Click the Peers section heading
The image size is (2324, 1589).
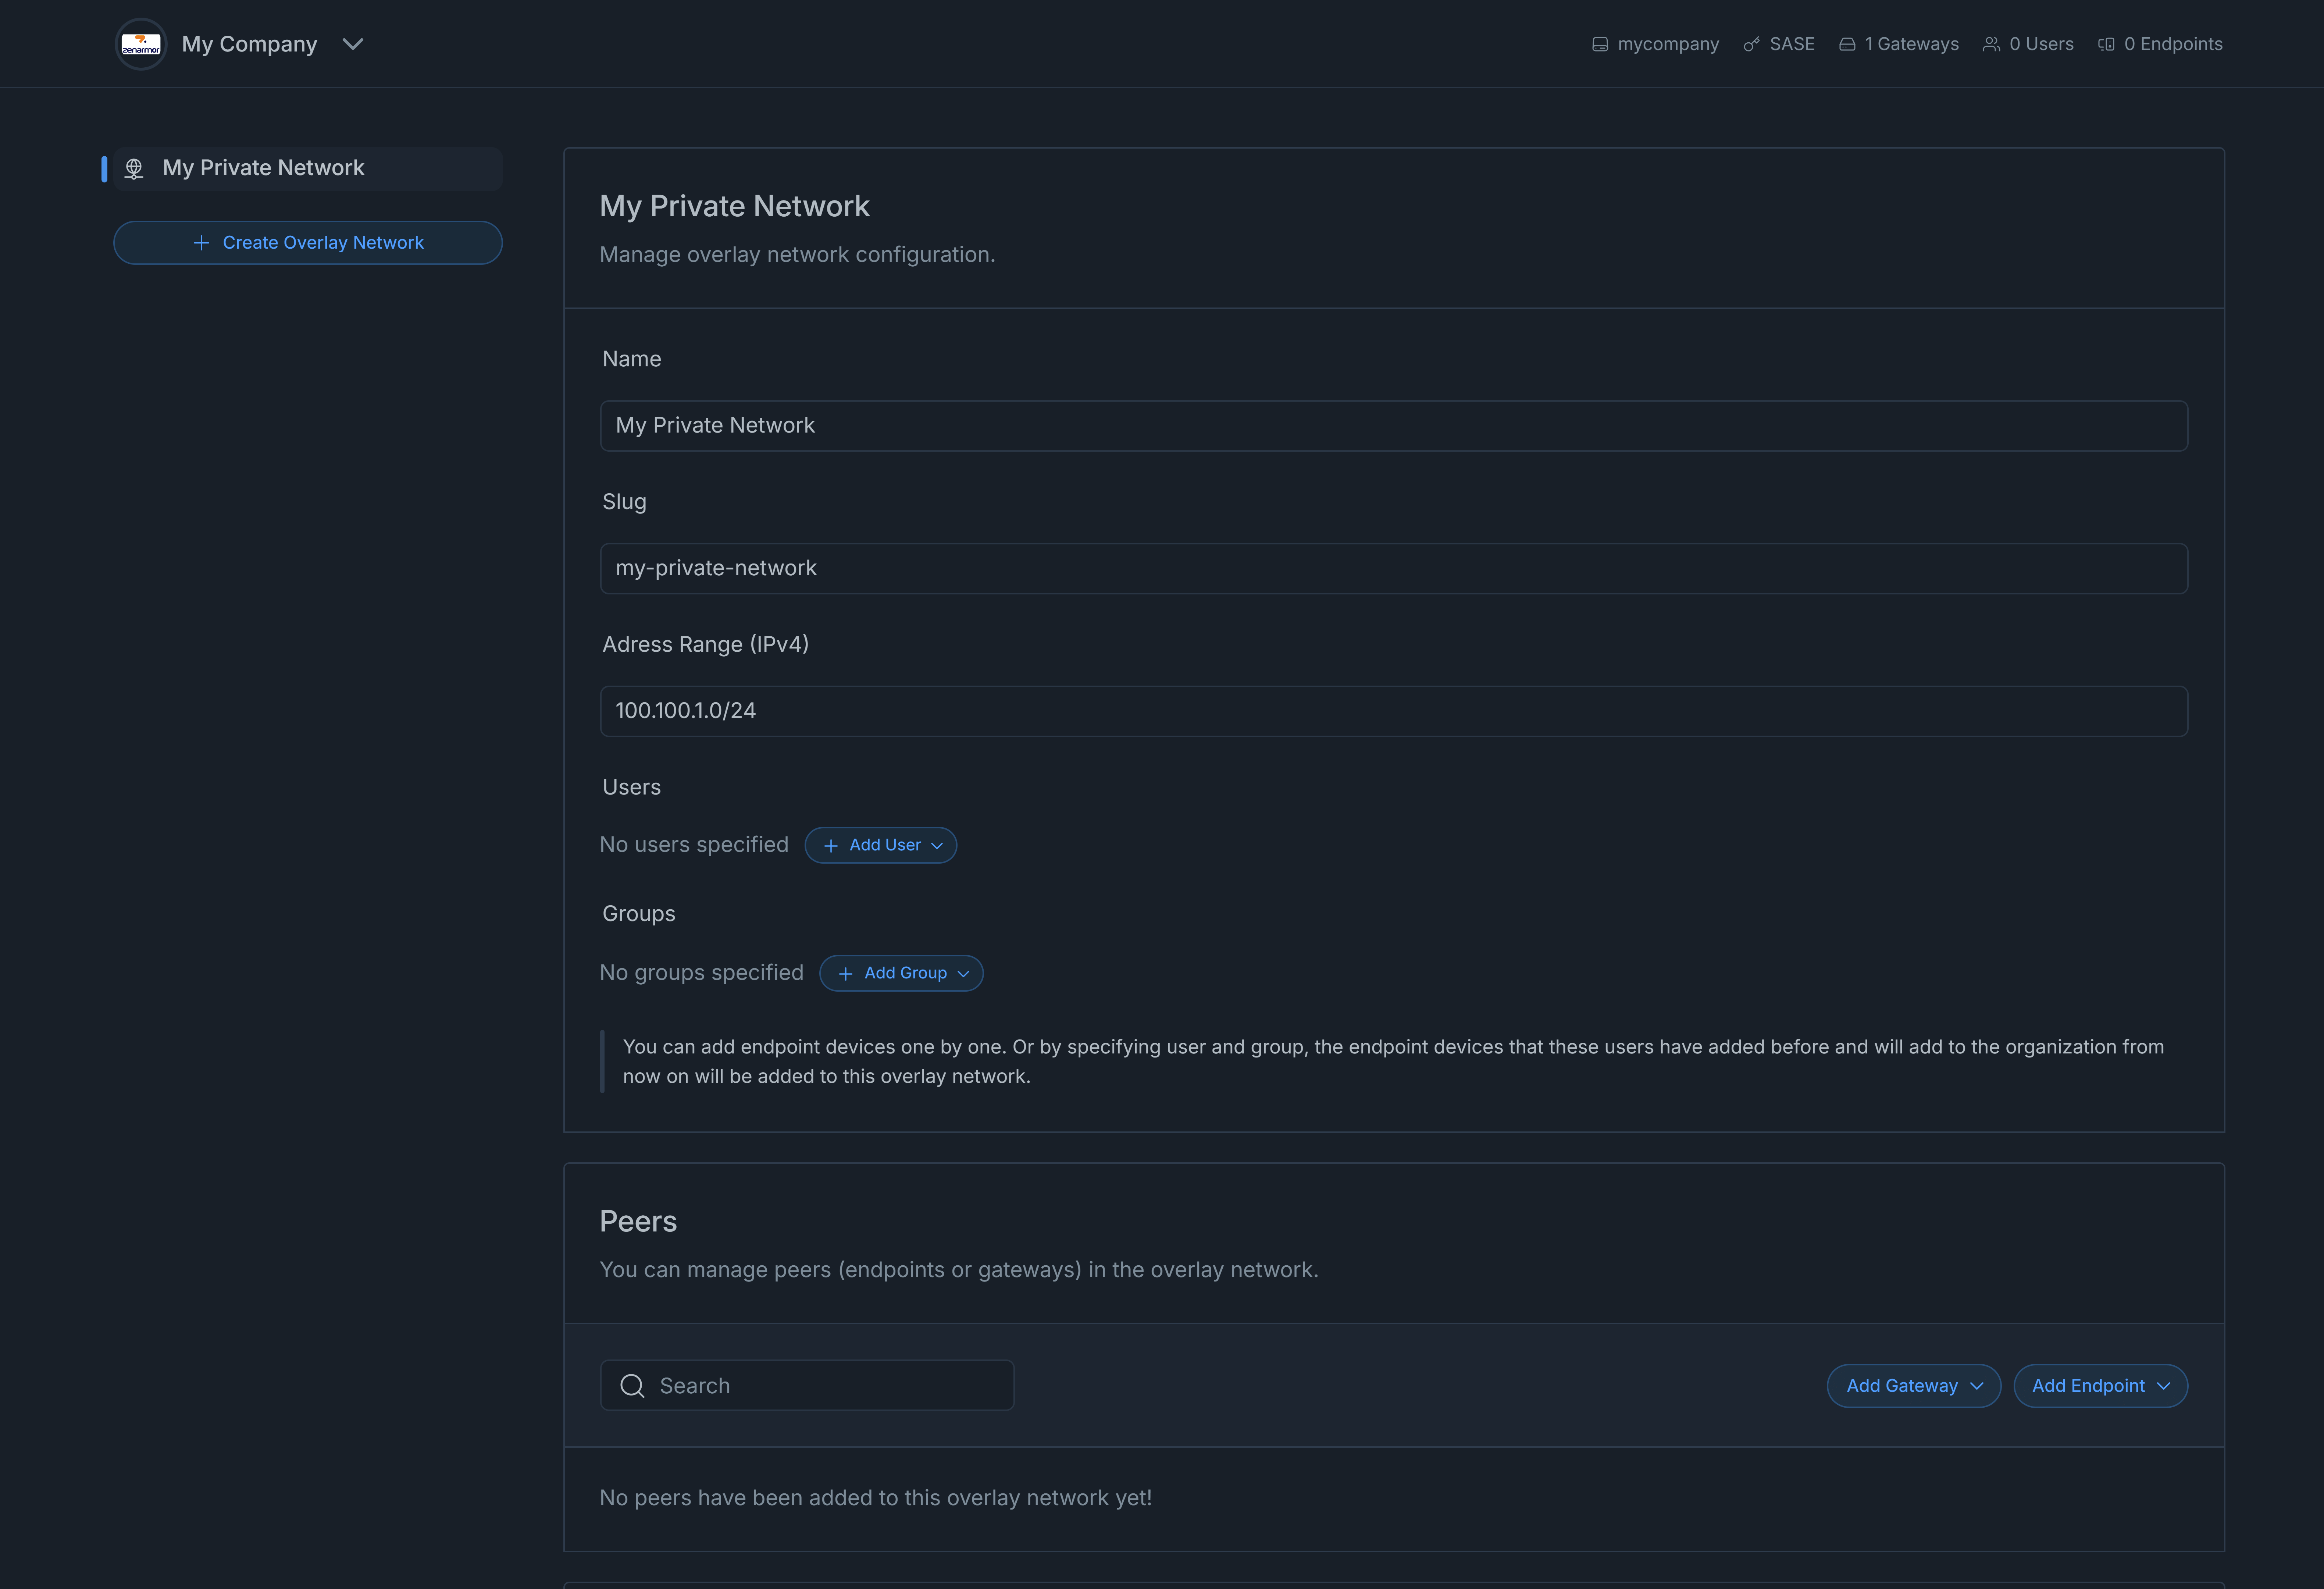point(638,1221)
